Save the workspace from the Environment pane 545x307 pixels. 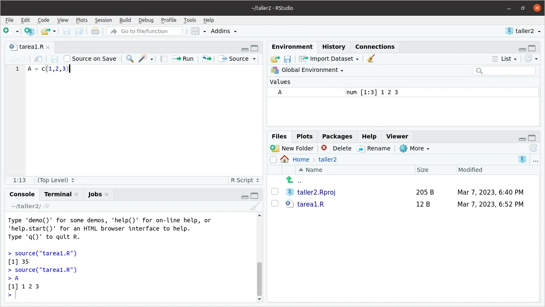click(287, 59)
